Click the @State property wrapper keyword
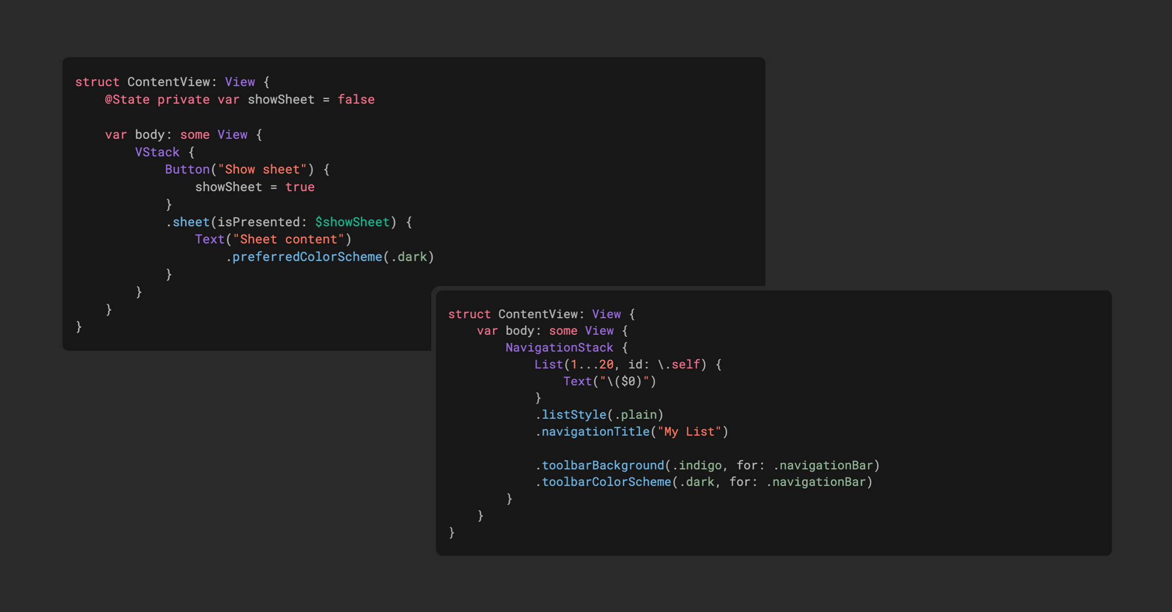Screen dimensions: 1172x612 128,100
